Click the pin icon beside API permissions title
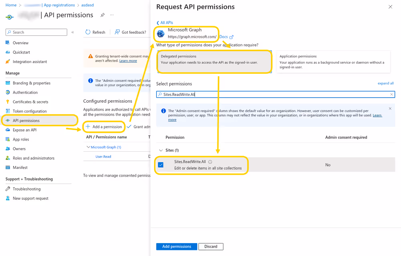 (102, 14)
